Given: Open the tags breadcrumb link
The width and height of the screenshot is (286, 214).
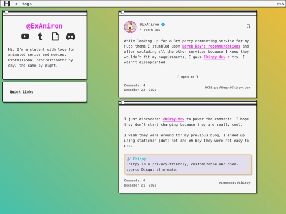Looking at the screenshot, I should pos(27,4).
